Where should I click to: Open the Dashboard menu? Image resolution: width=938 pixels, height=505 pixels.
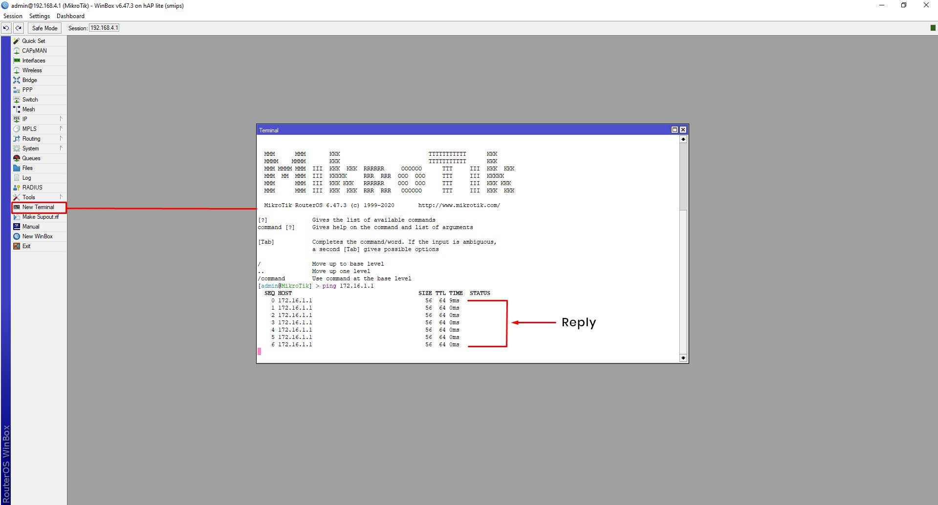coord(70,16)
